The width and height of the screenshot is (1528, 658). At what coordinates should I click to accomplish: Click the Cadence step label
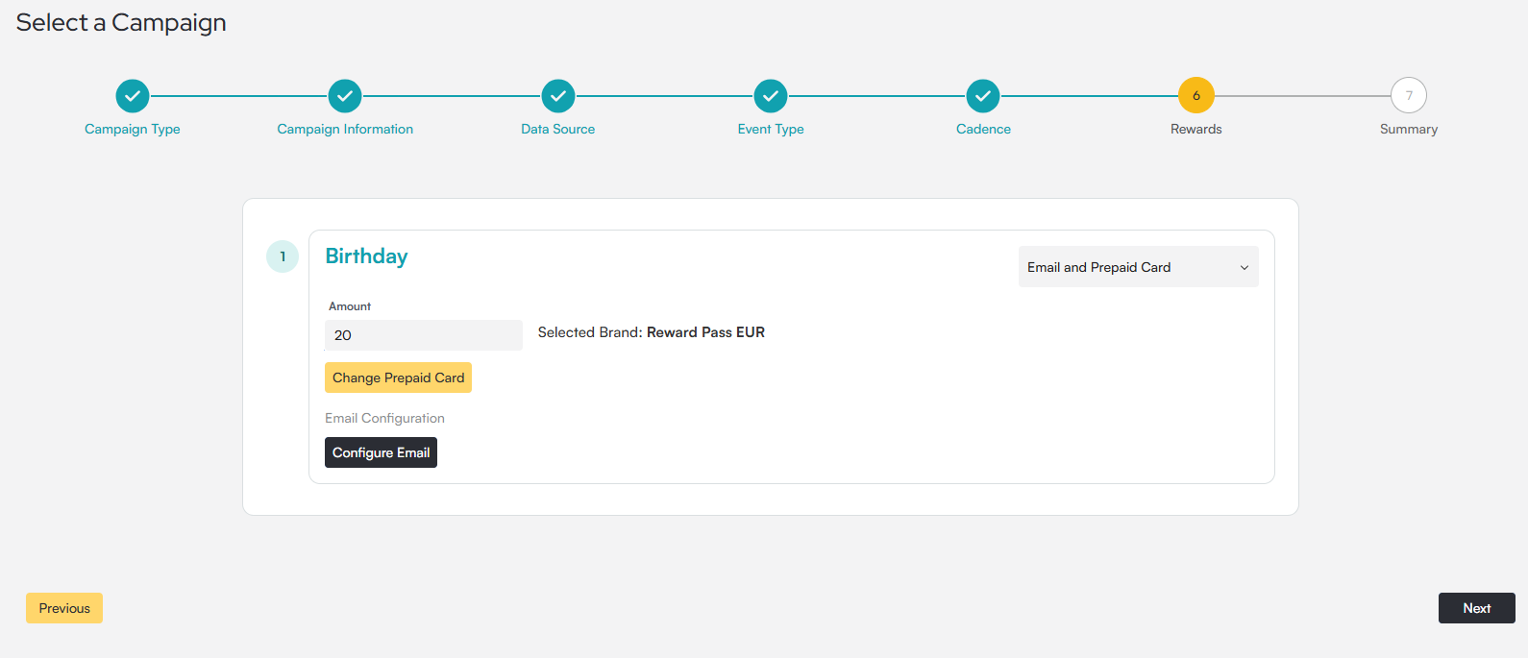click(x=983, y=129)
